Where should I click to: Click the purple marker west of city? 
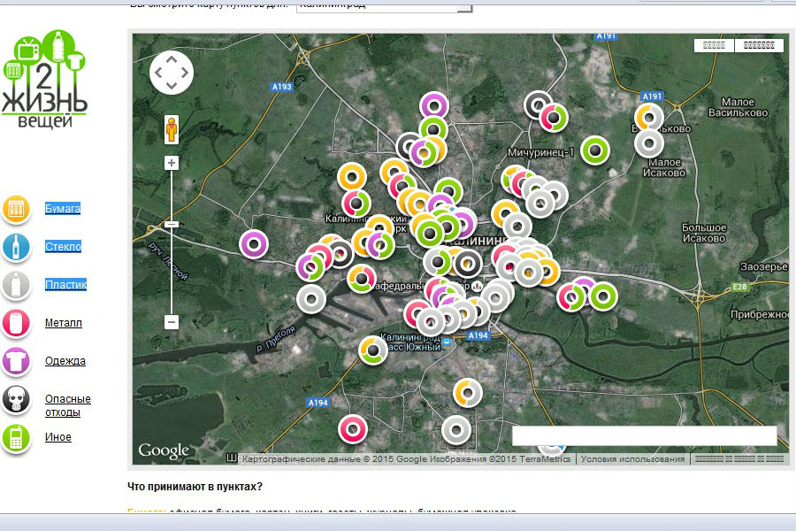tap(254, 242)
